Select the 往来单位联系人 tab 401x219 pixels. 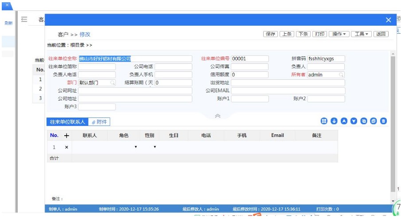pyautogui.click(x=67, y=122)
